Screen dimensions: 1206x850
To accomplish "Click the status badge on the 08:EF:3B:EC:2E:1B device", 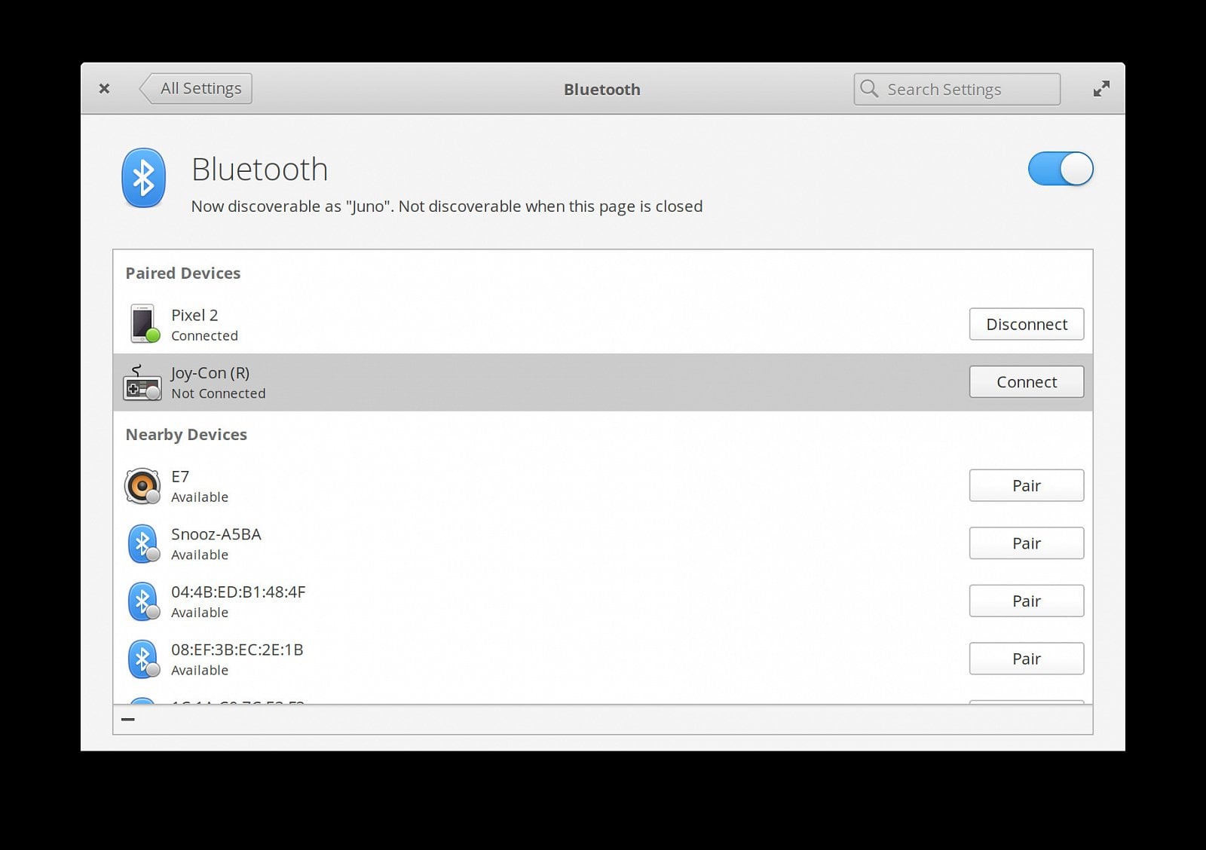I will coord(155,671).
